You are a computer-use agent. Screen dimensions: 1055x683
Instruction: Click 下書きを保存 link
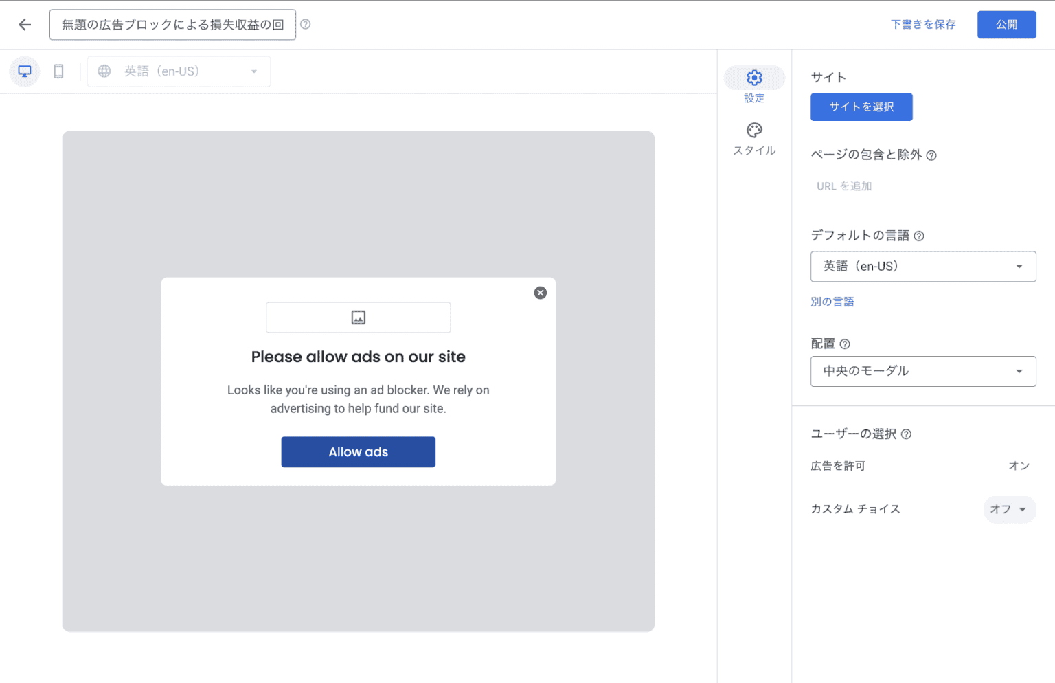pos(923,25)
